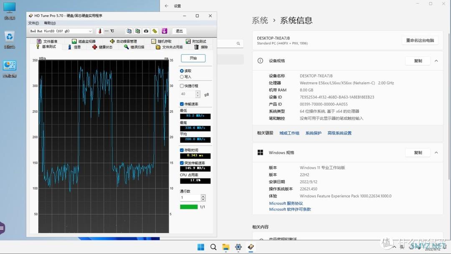Click the 退出 button in HD Tune
451x254 pixels.
tap(179, 31)
